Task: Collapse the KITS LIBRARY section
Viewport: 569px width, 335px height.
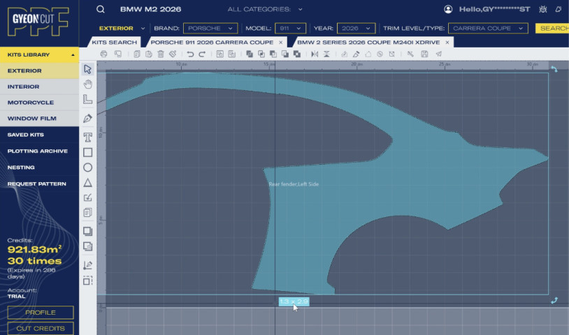Action: (39, 54)
